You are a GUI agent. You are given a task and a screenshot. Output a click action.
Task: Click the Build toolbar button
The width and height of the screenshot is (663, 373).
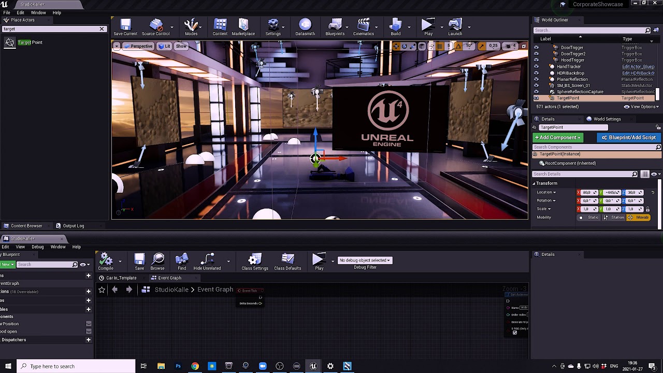pos(396,27)
